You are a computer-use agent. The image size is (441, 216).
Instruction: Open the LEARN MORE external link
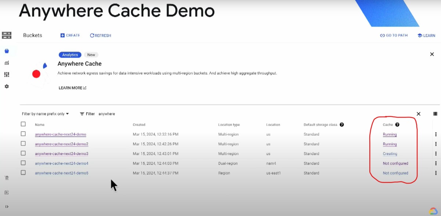pos(73,88)
